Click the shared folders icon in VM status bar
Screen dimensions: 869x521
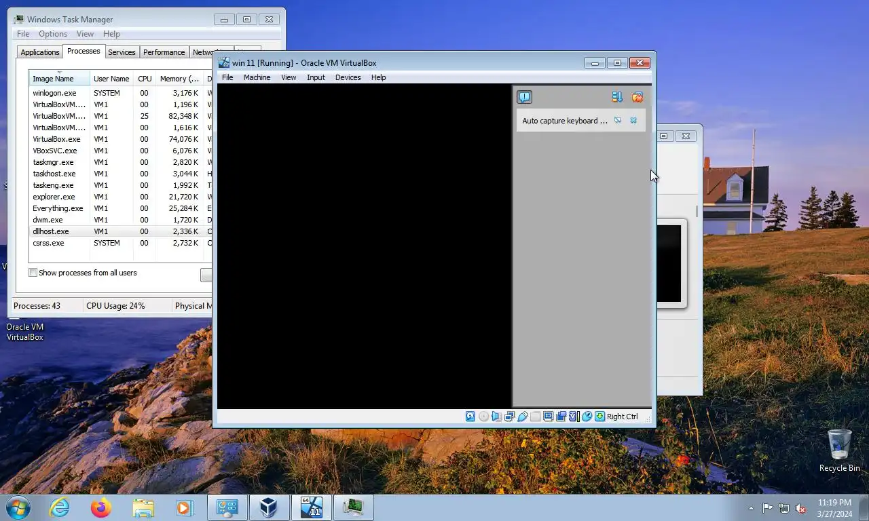click(535, 417)
